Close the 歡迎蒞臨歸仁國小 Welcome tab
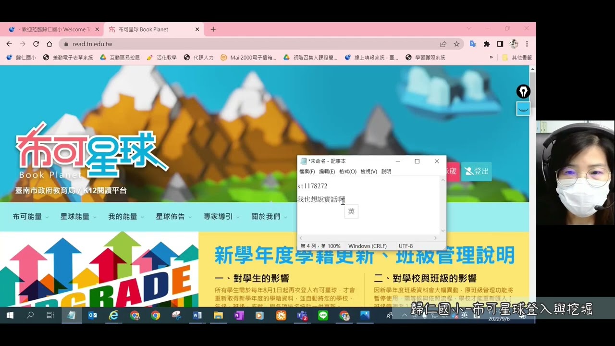The height and width of the screenshot is (346, 615). tap(97, 29)
